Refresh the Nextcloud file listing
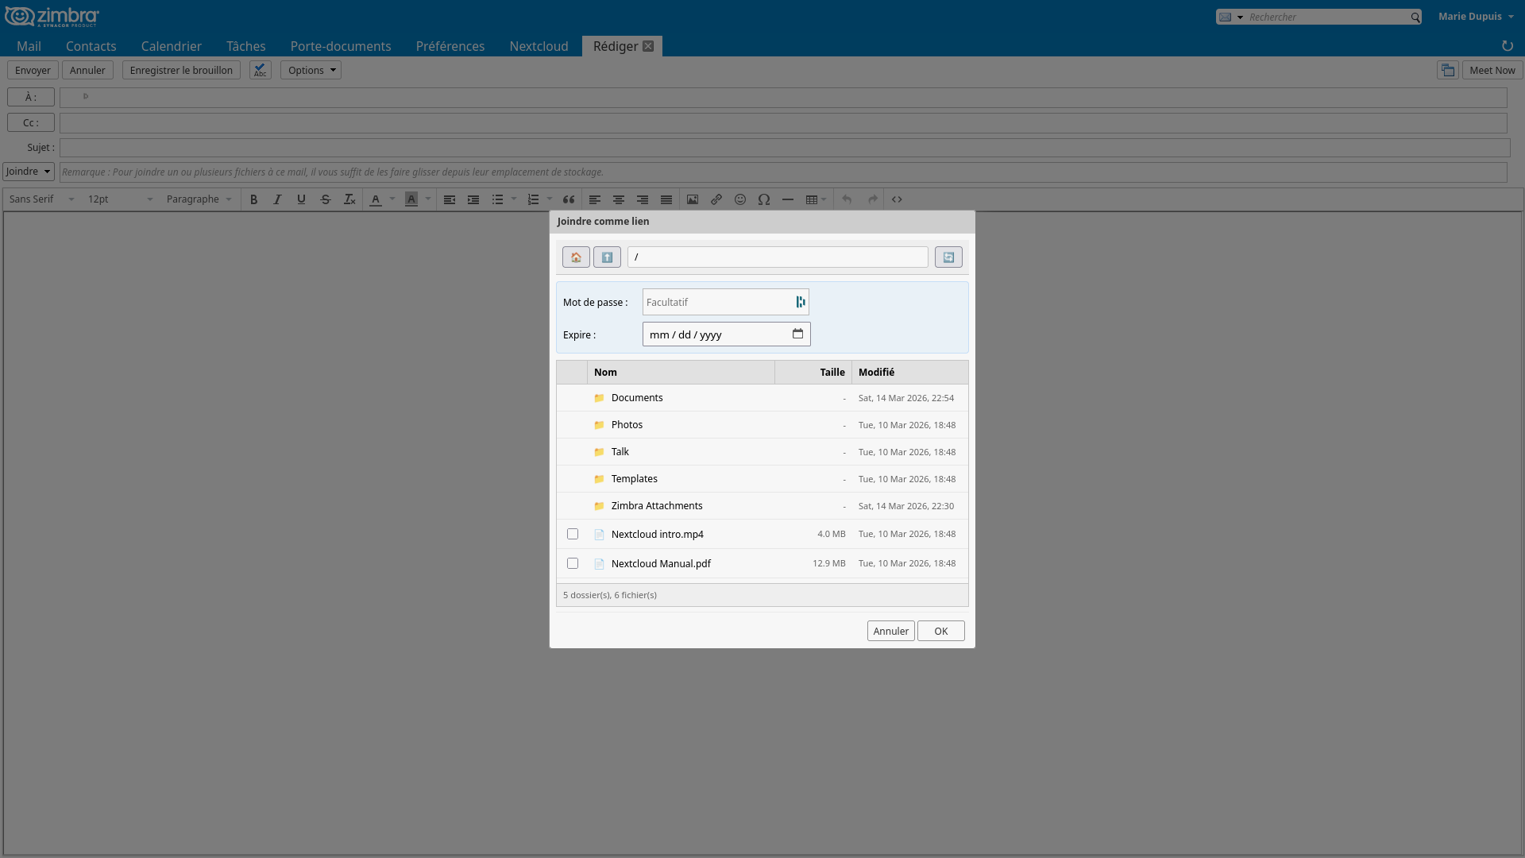The height and width of the screenshot is (858, 1525). [948, 257]
